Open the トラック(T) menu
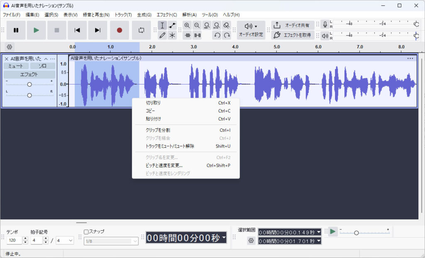 pyautogui.click(x=123, y=15)
